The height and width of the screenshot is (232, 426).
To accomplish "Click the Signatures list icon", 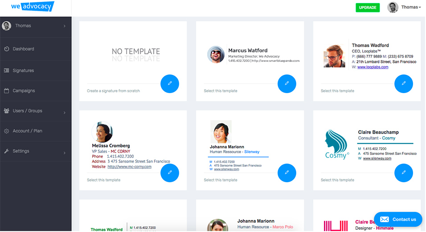I will click(x=7, y=70).
